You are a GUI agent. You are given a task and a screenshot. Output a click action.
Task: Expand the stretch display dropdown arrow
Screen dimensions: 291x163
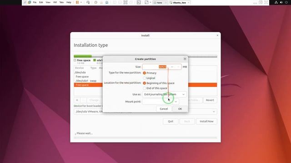click(x=151, y=2)
